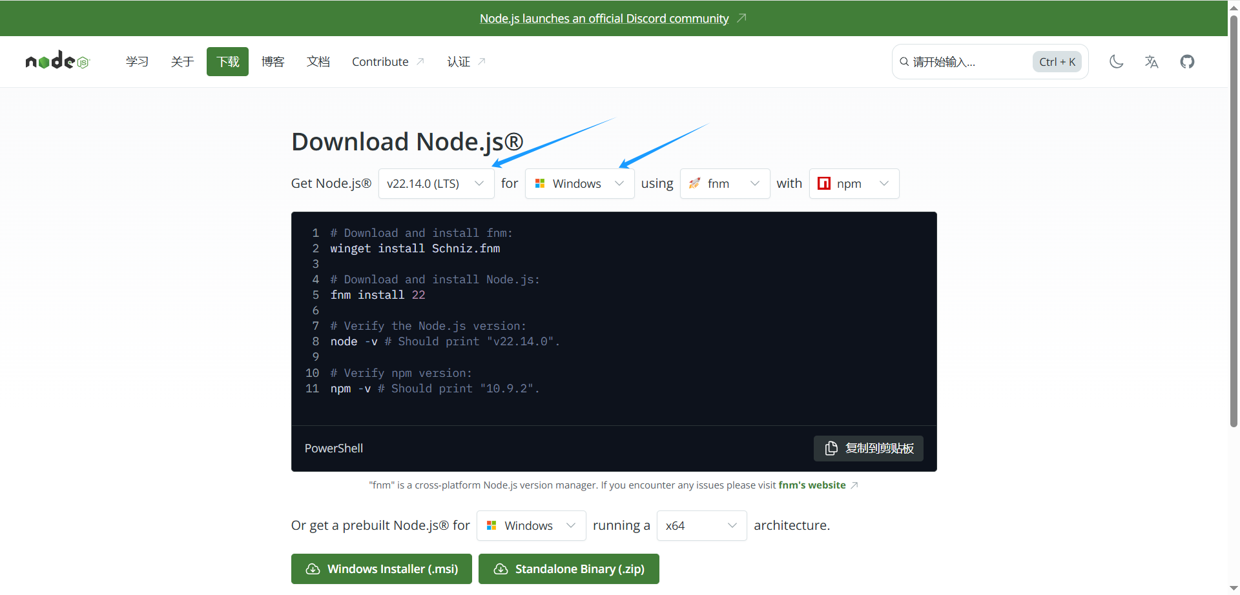Image resolution: width=1240 pixels, height=595 pixels.
Task: Expand the Windows operating system dropdown
Action: click(x=579, y=183)
